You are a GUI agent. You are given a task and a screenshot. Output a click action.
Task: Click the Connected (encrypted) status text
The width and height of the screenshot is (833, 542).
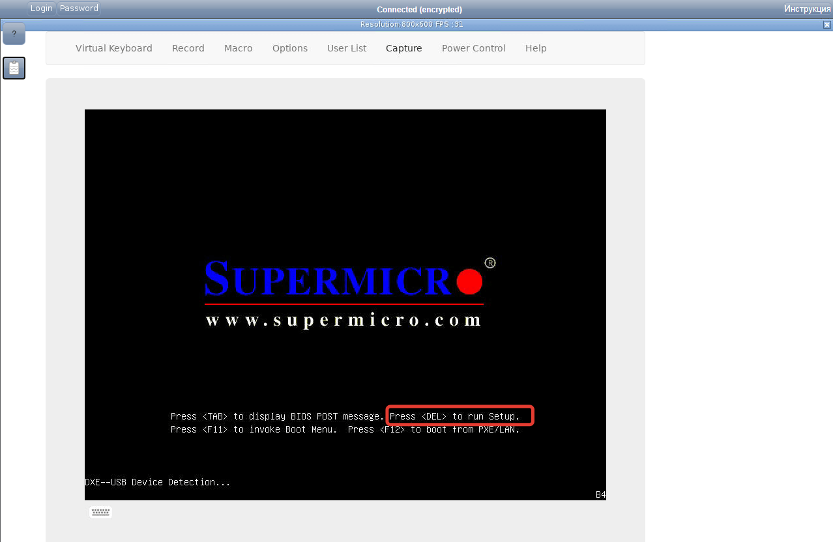[420, 10]
